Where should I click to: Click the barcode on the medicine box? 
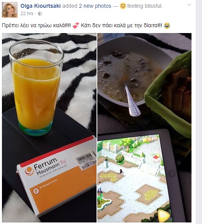[86, 161]
